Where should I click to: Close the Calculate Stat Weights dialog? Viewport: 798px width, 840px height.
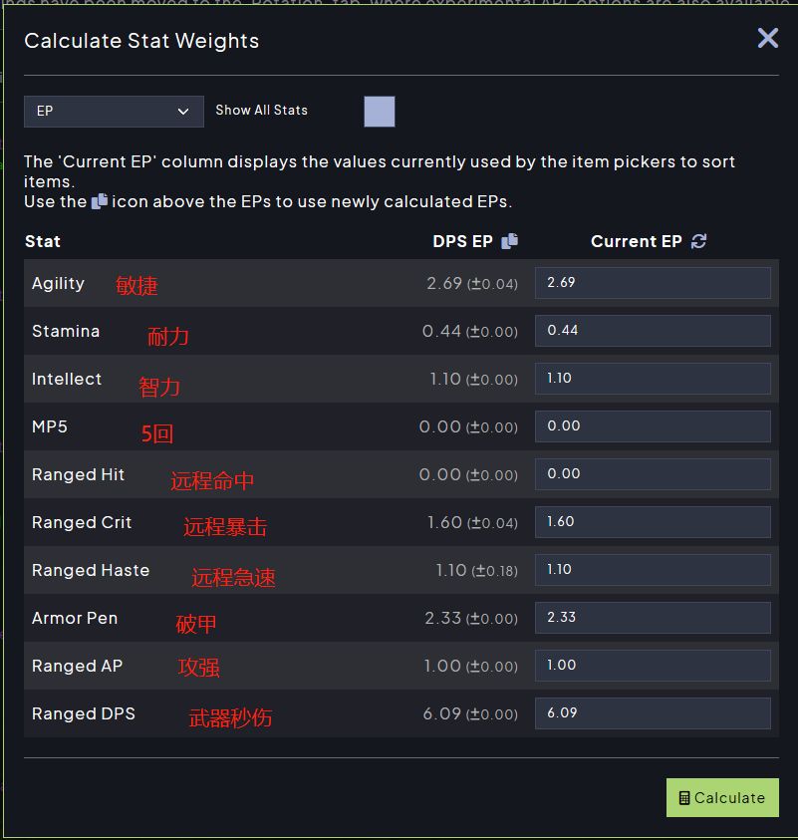[767, 39]
